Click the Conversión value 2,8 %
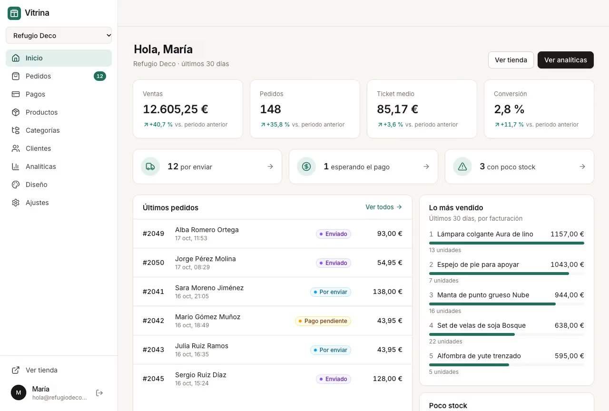The height and width of the screenshot is (411, 609). 509,109
